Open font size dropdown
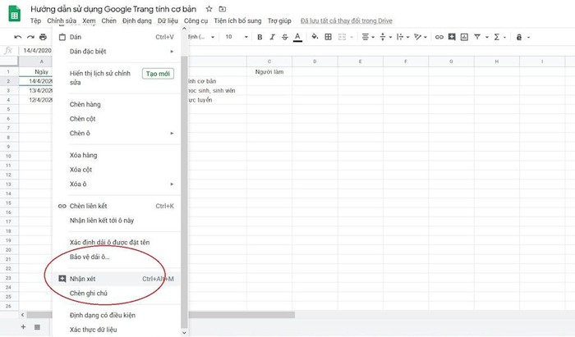The width and height of the screenshot is (575, 337). 235,37
